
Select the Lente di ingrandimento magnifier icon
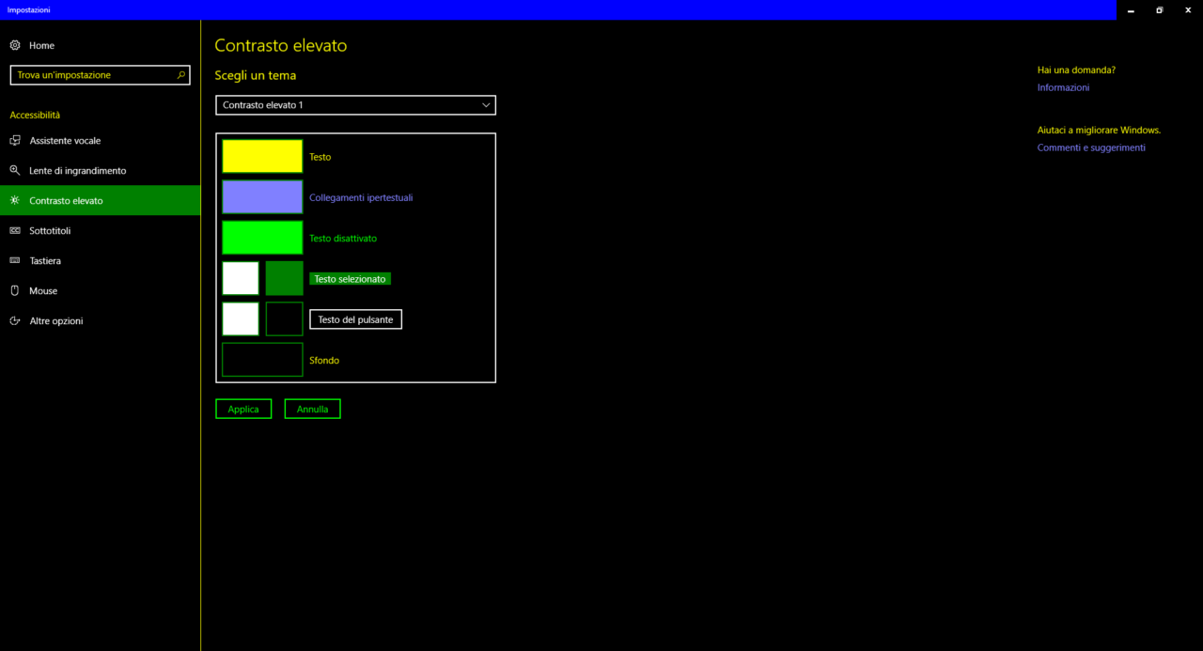point(15,171)
